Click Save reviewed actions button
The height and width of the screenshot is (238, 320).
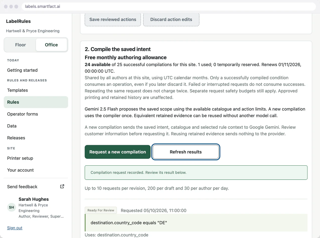(x=113, y=19)
